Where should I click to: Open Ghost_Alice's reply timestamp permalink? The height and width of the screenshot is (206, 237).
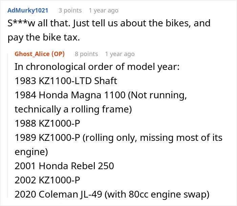click(120, 54)
